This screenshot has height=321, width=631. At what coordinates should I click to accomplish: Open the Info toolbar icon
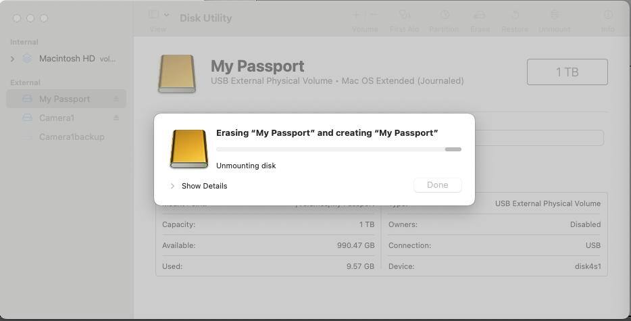(608, 15)
